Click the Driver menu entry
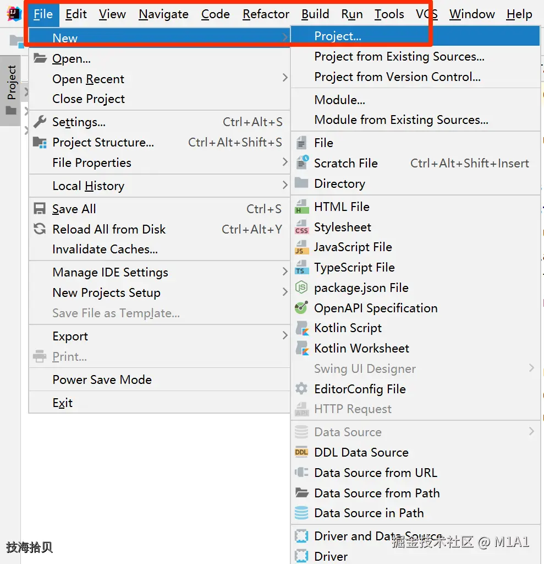The width and height of the screenshot is (544, 564). [x=415, y=556]
